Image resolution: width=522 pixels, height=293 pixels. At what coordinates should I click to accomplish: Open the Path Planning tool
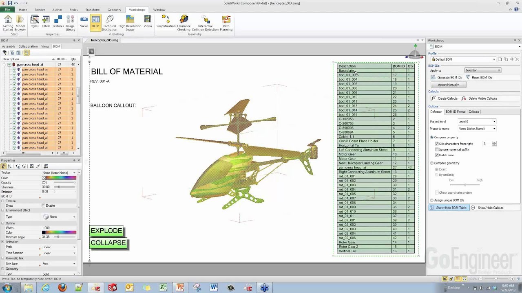pyautogui.click(x=226, y=23)
